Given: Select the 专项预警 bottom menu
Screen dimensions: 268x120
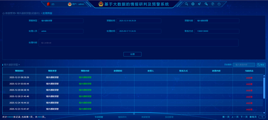Looking at the screenshot, I should (99, 117).
